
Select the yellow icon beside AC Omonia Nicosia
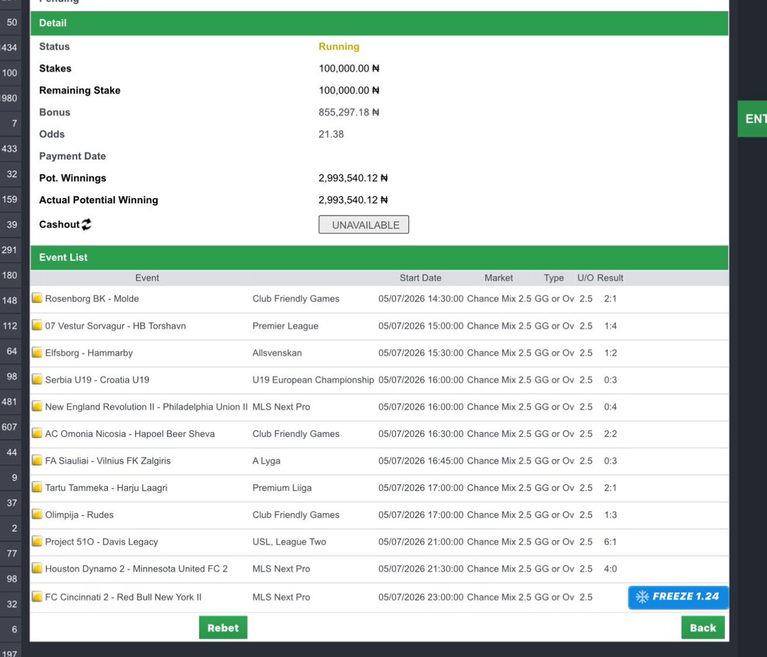pyautogui.click(x=37, y=434)
